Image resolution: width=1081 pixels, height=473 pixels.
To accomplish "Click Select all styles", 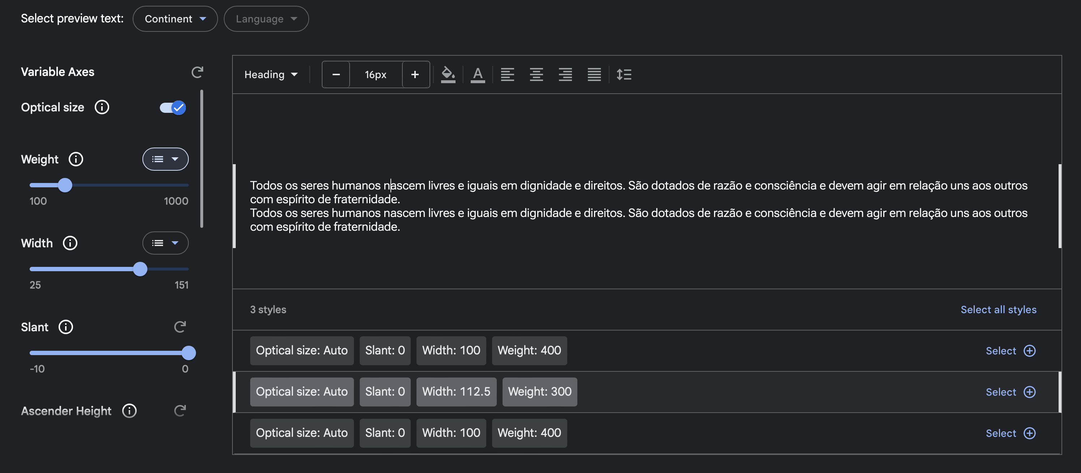I will click(998, 309).
